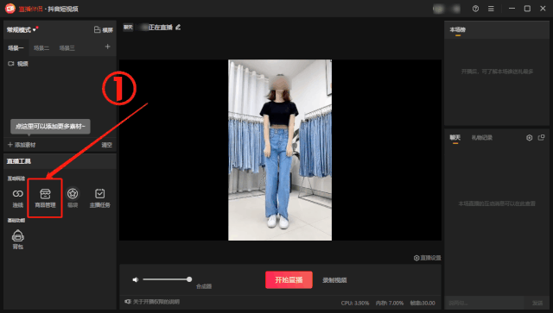
Task: Open the help icon in the title bar
Action: point(476,9)
